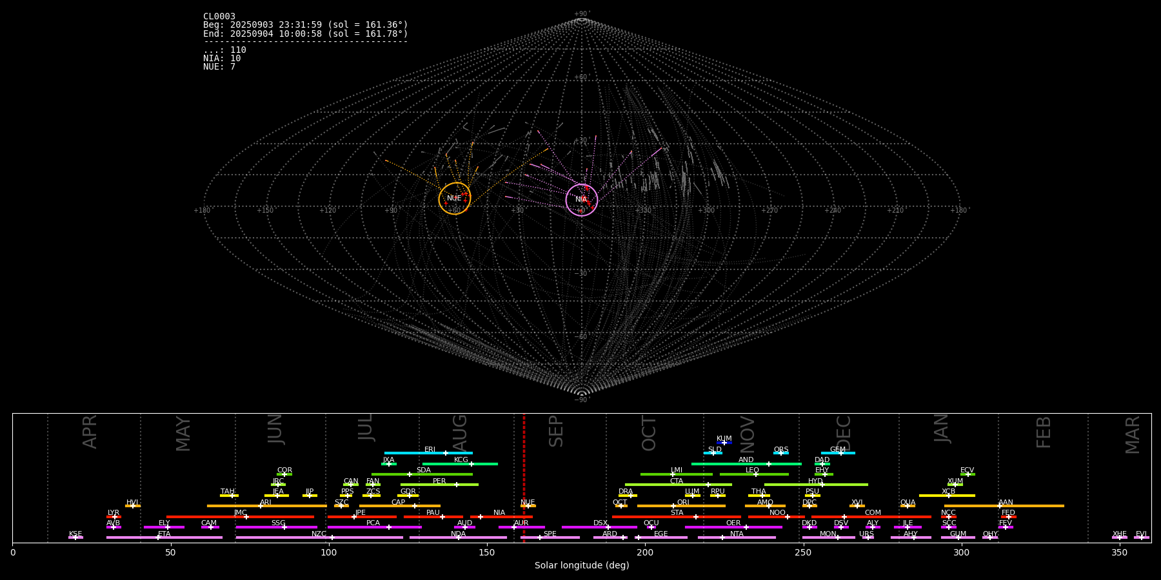
Task: Select the green CTA shower bar
Action: [679, 485]
